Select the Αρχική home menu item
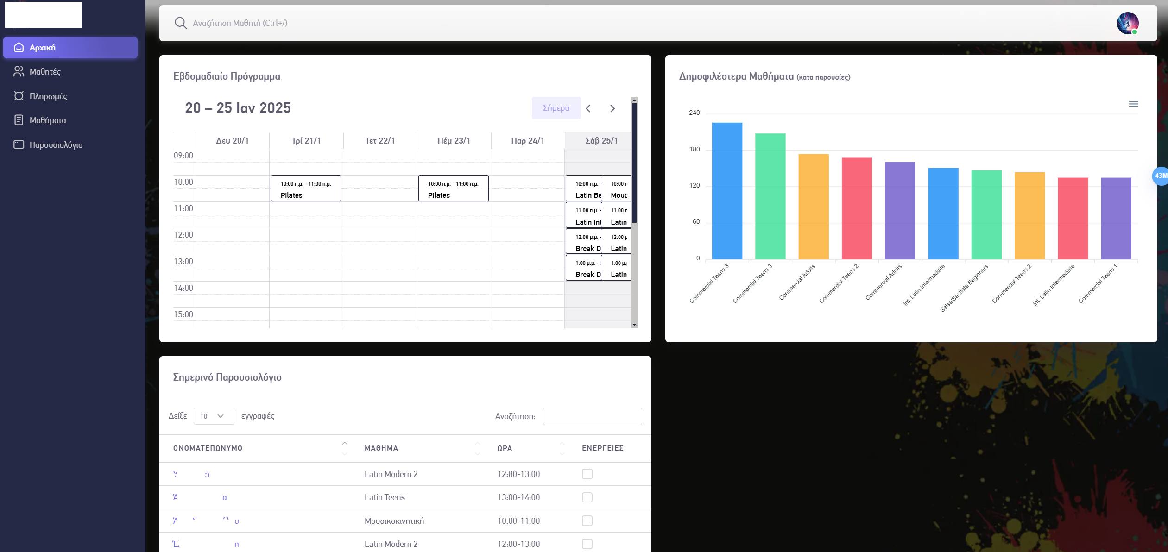 [x=70, y=47]
